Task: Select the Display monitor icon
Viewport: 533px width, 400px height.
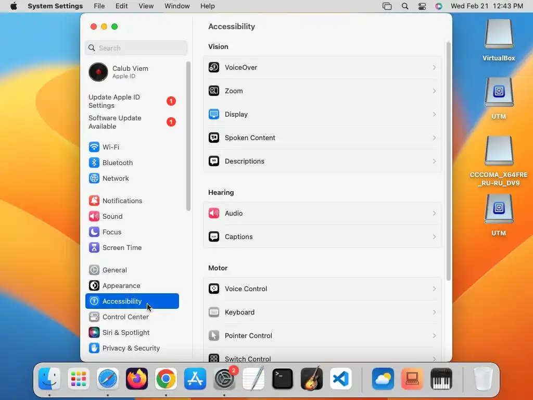Action: pyautogui.click(x=214, y=114)
